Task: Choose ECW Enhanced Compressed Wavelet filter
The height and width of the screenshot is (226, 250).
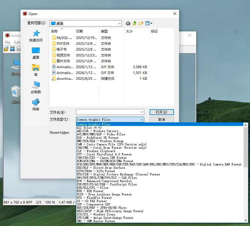Action: (160, 181)
